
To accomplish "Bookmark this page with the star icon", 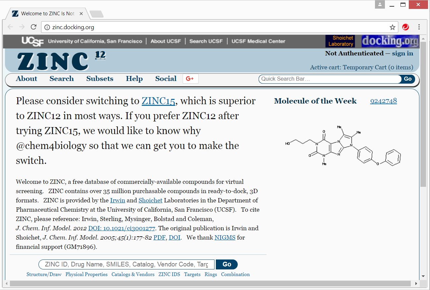I will [x=393, y=27].
